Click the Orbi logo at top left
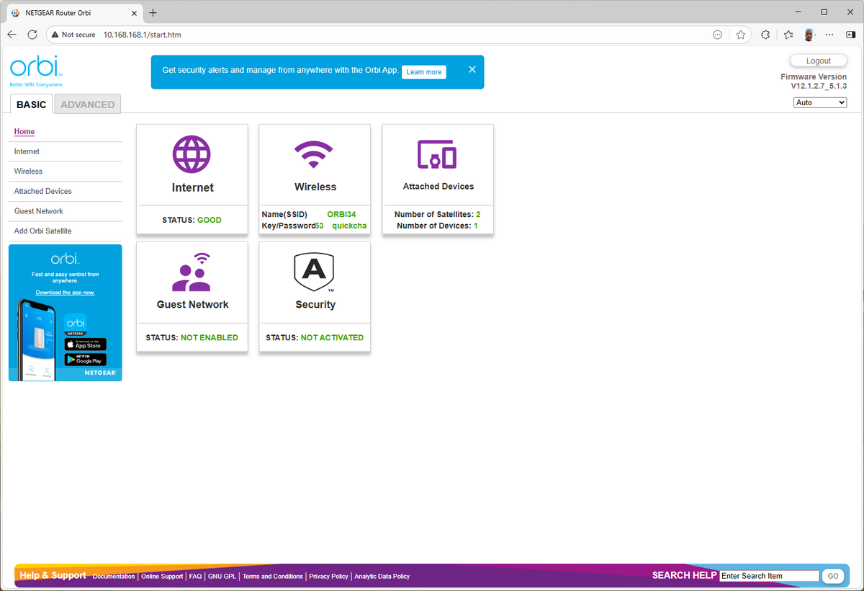Viewport: 864px width, 591px height. tap(36, 71)
